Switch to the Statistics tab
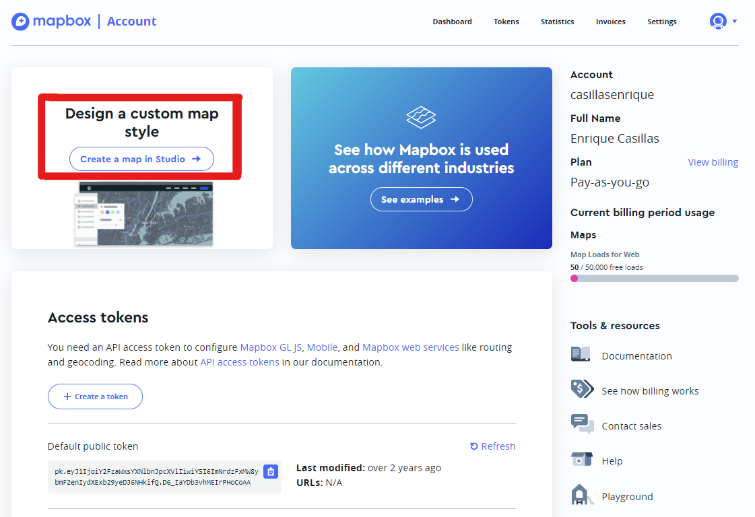Viewport: 755px width, 517px height. click(557, 22)
